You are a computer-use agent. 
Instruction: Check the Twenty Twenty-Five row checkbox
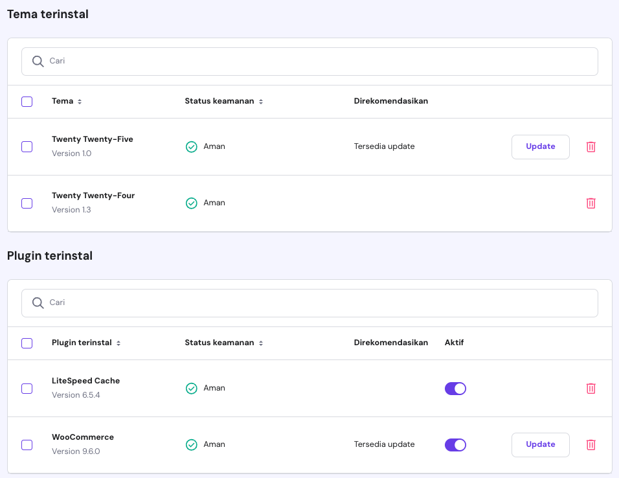pyautogui.click(x=27, y=146)
